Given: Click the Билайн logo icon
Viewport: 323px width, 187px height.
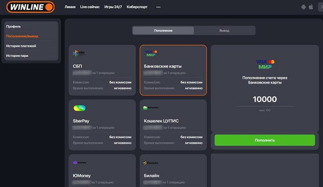Looking at the screenshot, I should (x=151, y=163).
